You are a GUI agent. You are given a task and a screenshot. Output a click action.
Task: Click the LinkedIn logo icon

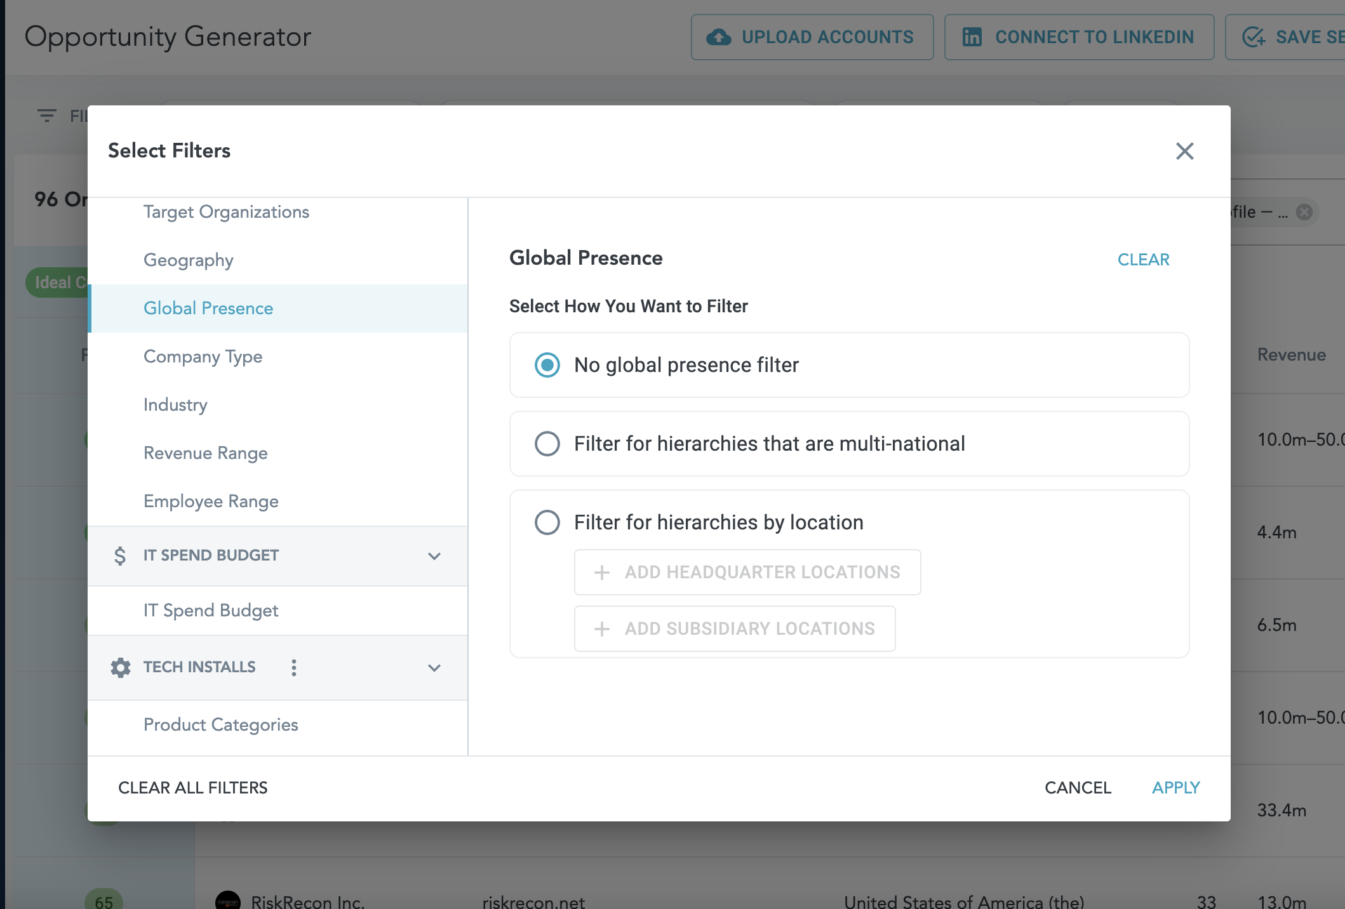click(x=972, y=37)
